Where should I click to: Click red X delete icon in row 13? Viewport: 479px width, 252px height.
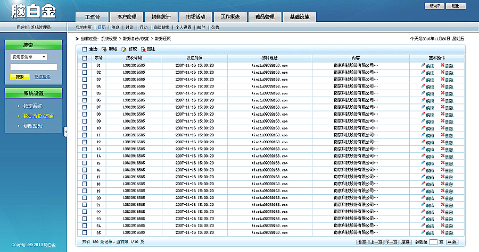point(442,149)
